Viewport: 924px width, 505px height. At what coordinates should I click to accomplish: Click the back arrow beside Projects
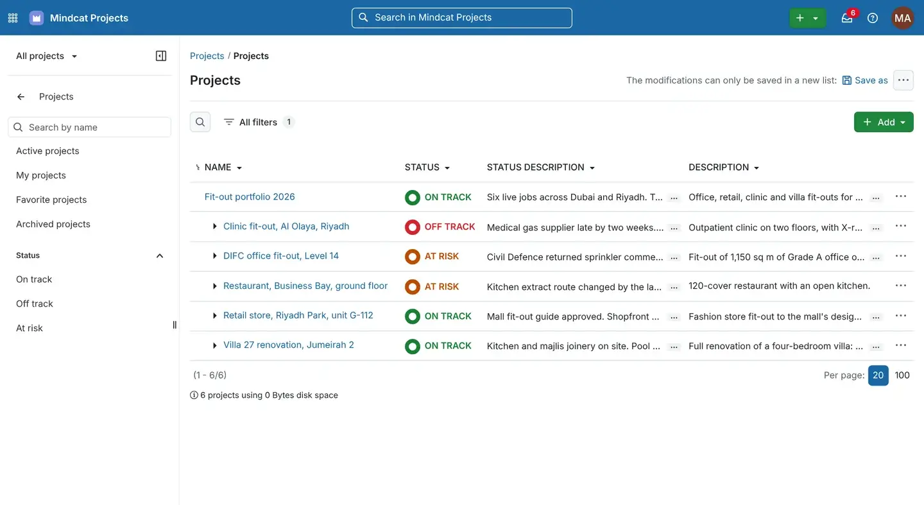point(21,97)
